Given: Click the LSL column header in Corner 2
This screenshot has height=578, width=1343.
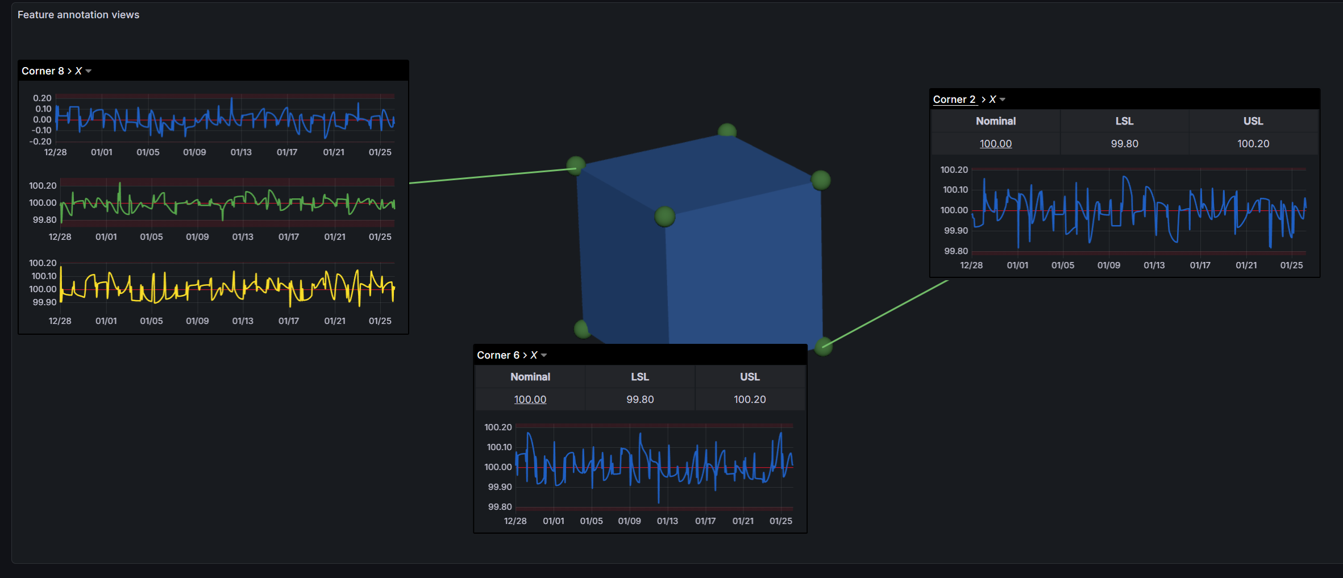Looking at the screenshot, I should [1124, 121].
